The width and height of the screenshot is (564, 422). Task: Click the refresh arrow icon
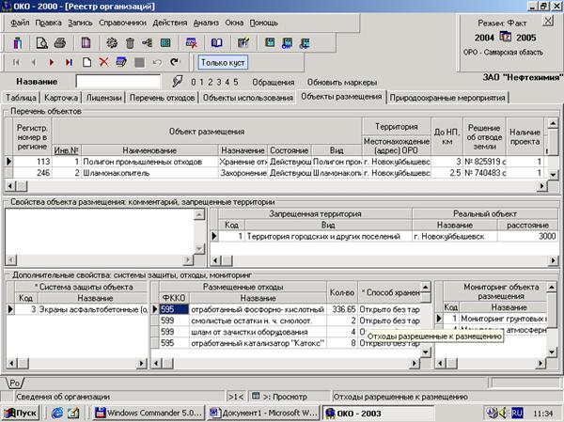click(x=175, y=62)
